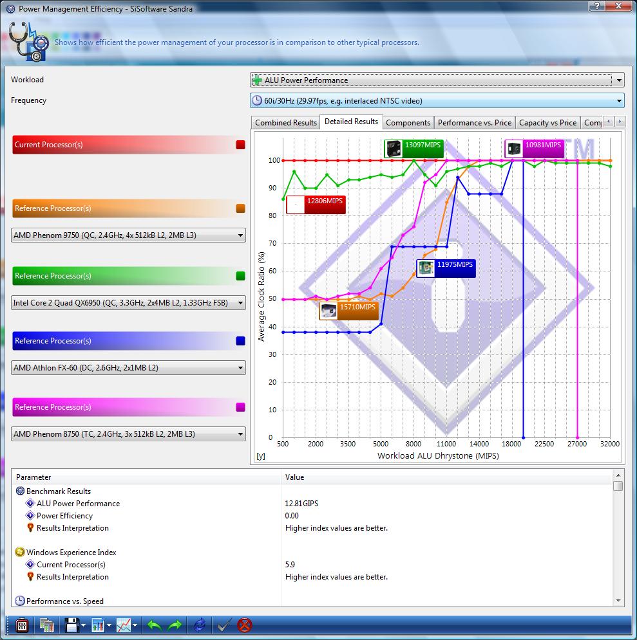
Task: Close the Power Management Efficiency window
Action: [x=618, y=5]
